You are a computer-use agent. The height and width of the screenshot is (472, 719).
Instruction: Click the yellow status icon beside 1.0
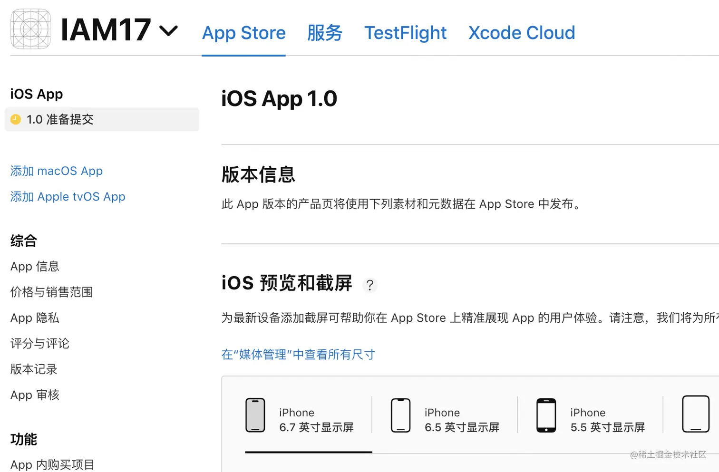coord(16,119)
